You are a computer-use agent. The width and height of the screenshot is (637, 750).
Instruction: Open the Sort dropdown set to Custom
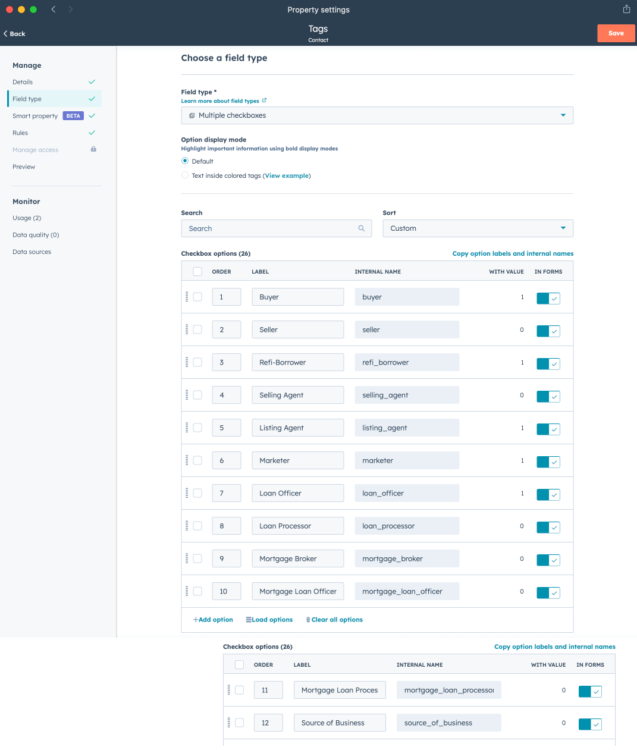tap(478, 228)
